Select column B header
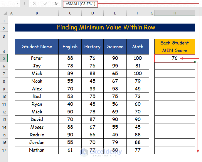Viewport: 202px width, 162px height. coord(37,13)
